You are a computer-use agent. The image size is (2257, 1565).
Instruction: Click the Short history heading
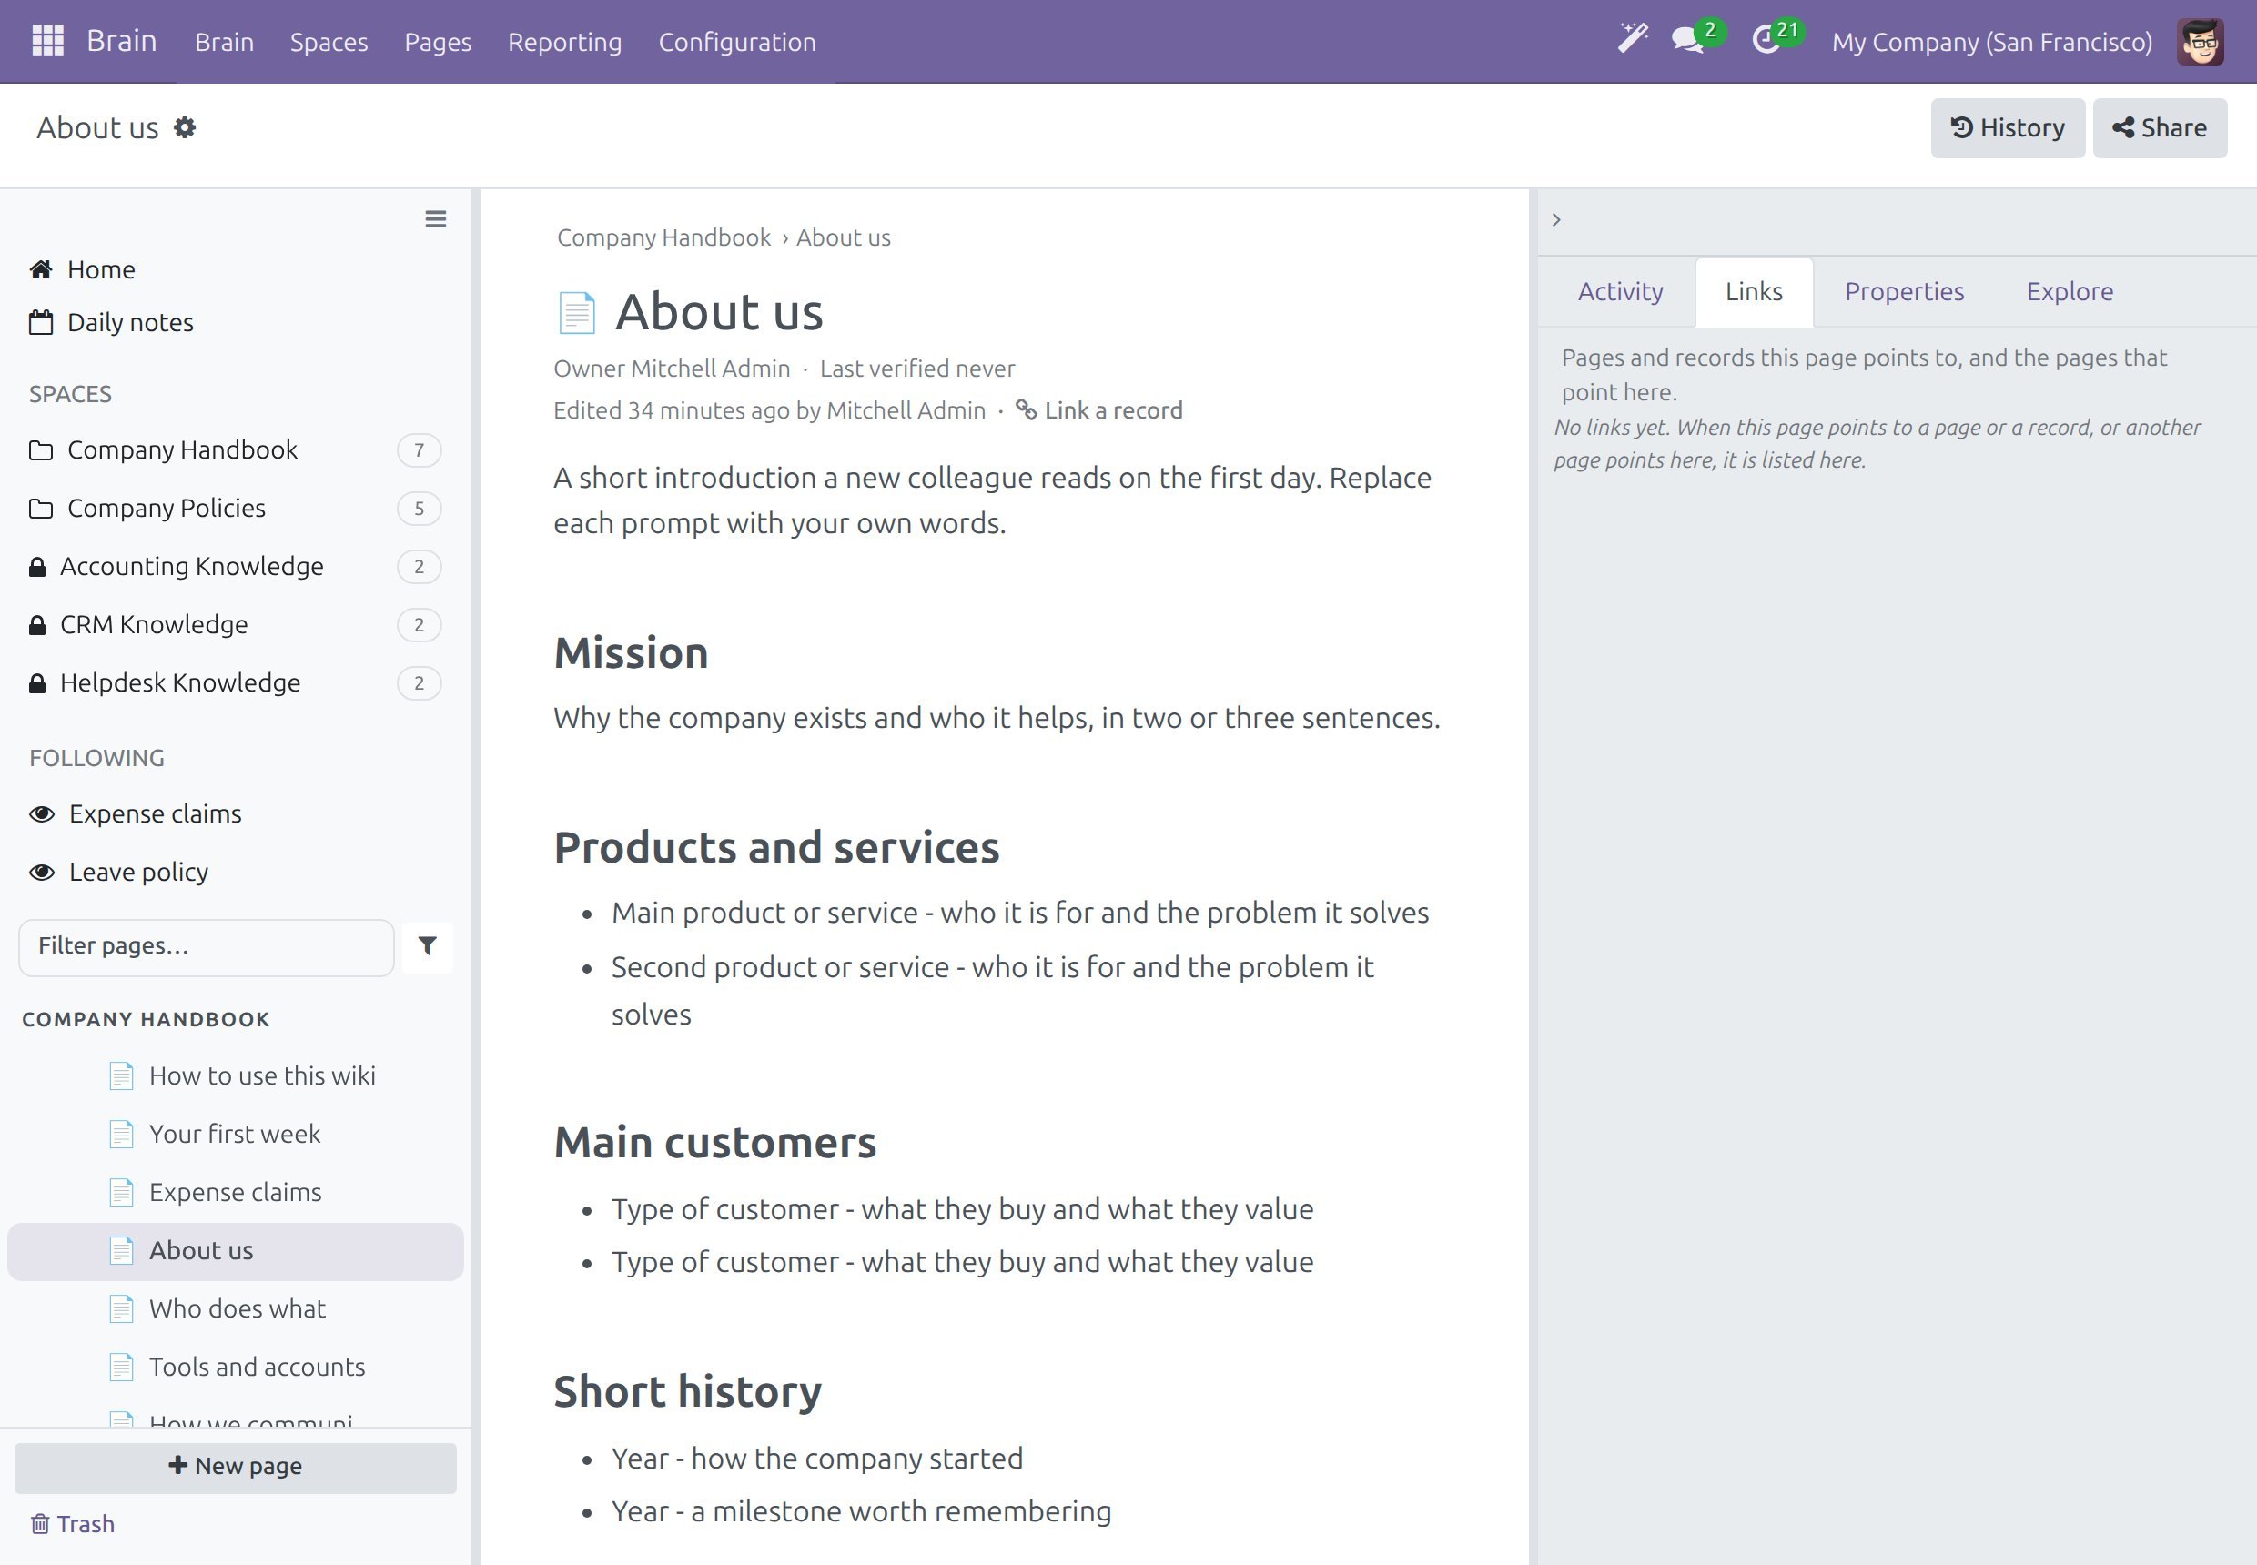pyautogui.click(x=688, y=1391)
